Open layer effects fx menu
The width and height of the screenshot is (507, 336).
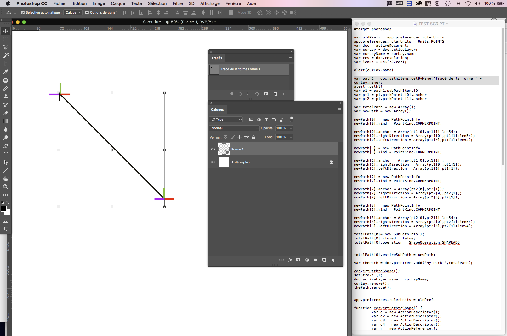pos(290,260)
